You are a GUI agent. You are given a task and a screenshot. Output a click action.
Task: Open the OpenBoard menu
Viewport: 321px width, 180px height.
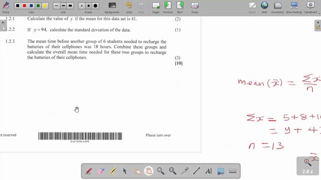coord(310,7)
